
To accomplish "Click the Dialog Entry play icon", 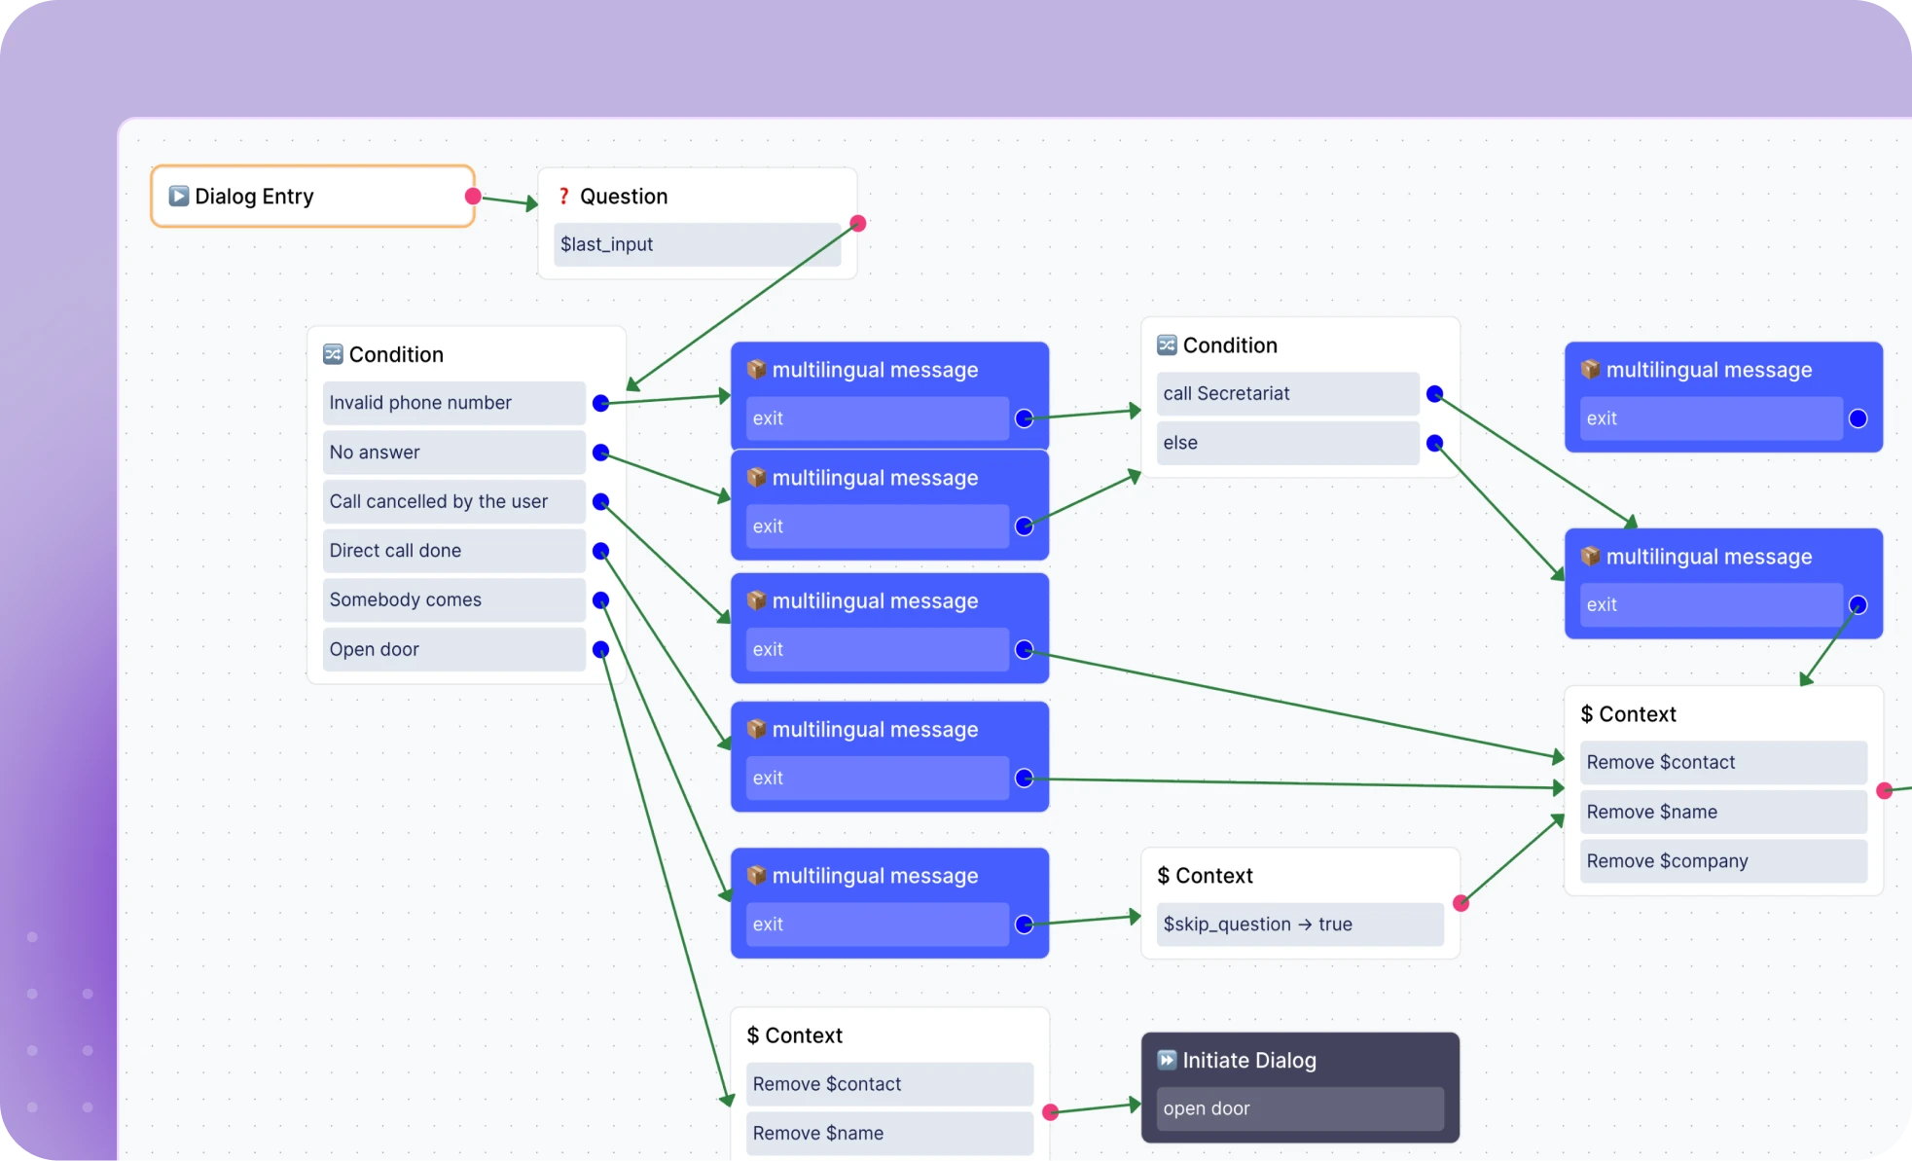I will [x=178, y=196].
